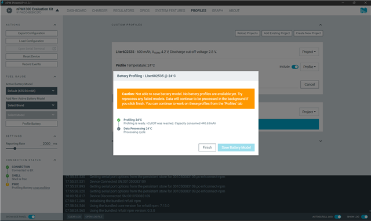
Task: Click the stop profiling link
Action: pyautogui.click(x=41, y=188)
